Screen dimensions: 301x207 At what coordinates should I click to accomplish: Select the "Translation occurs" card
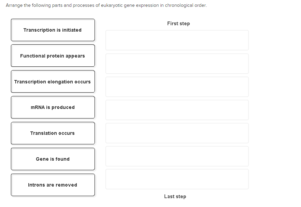point(53,133)
